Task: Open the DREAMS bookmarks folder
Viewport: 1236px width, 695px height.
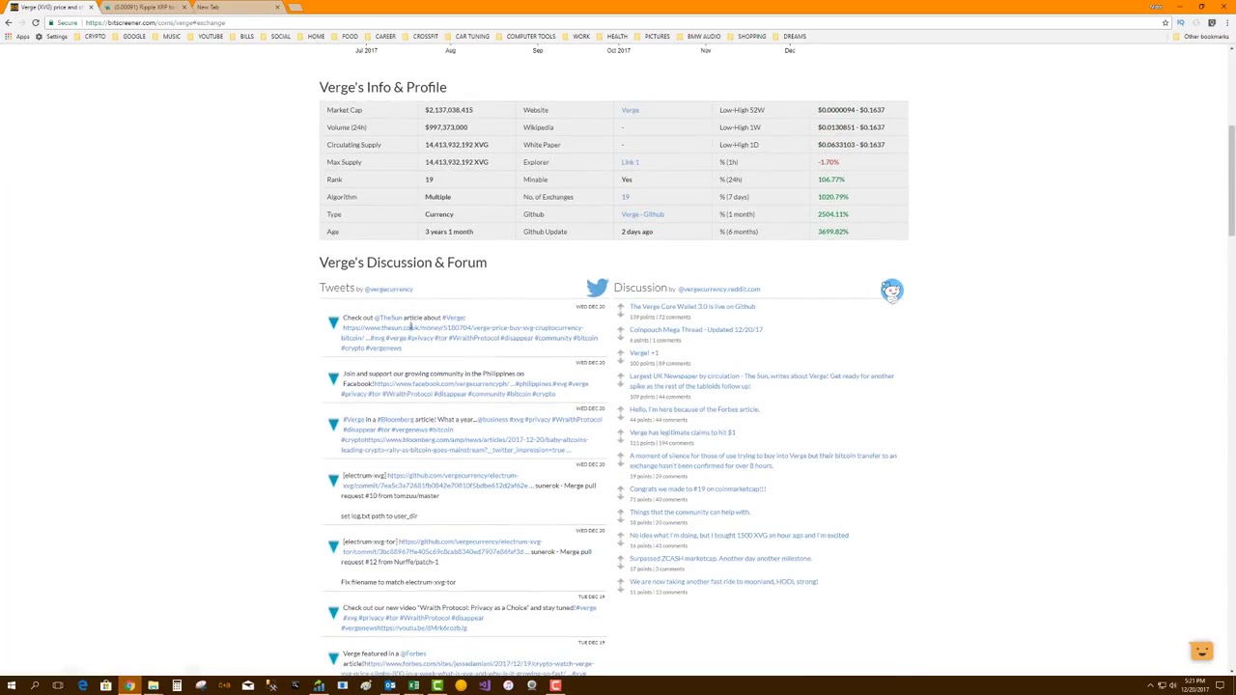Action: click(789, 37)
